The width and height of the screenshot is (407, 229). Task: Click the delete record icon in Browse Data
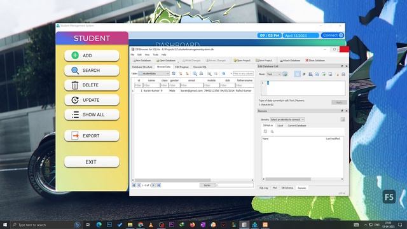[216, 74]
